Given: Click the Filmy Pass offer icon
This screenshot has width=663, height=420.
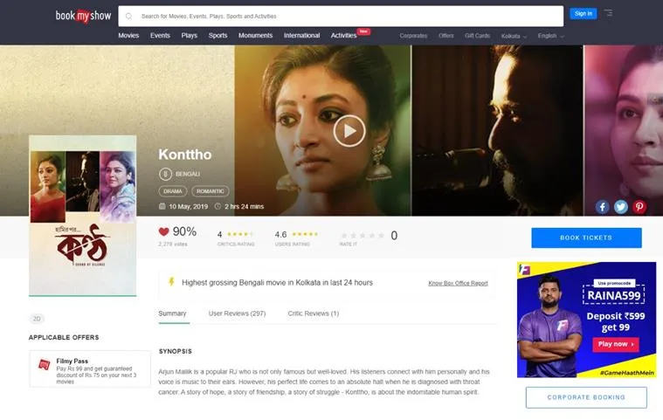Looking at the screenshot, I should point(45,365).
